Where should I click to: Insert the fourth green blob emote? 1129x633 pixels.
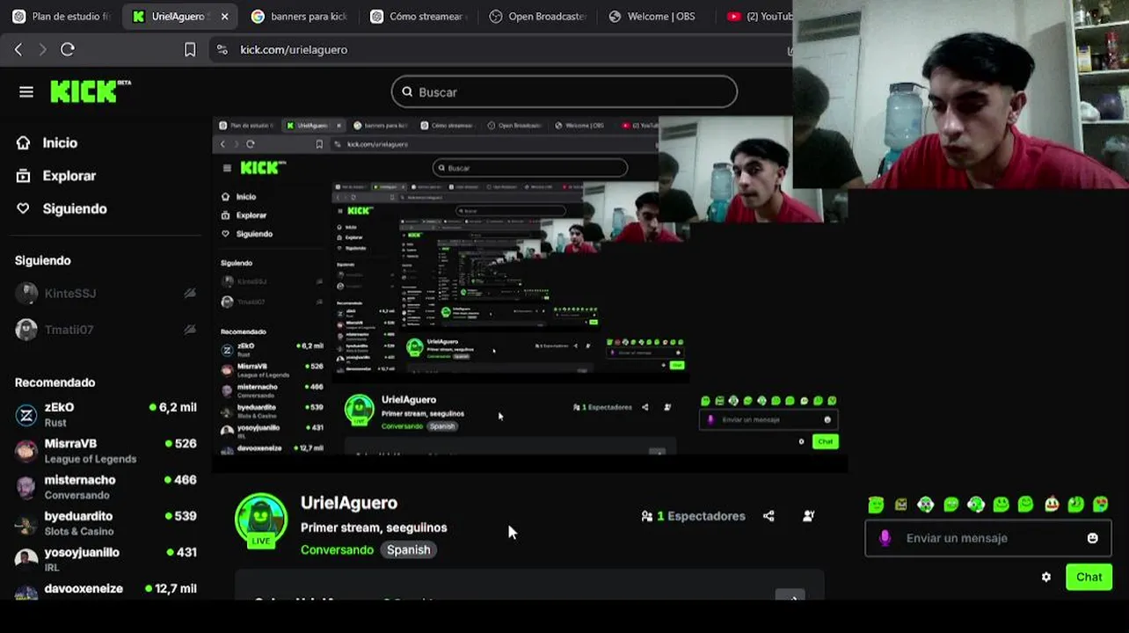951,505
